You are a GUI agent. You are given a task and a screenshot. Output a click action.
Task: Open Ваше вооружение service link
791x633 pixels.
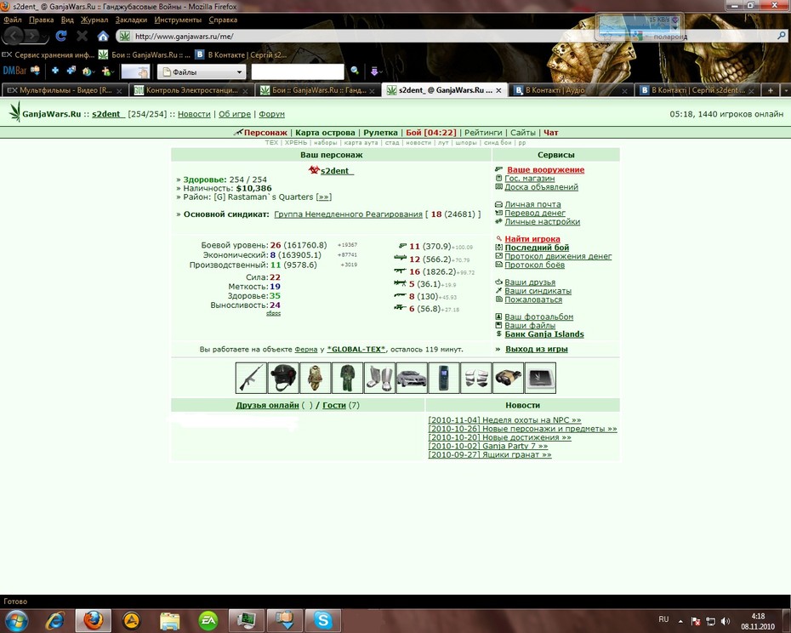click(545, 169)
